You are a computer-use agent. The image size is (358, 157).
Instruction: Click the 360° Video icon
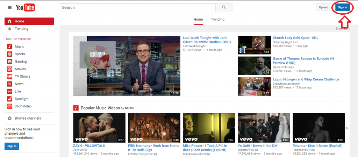click(9, 106)
